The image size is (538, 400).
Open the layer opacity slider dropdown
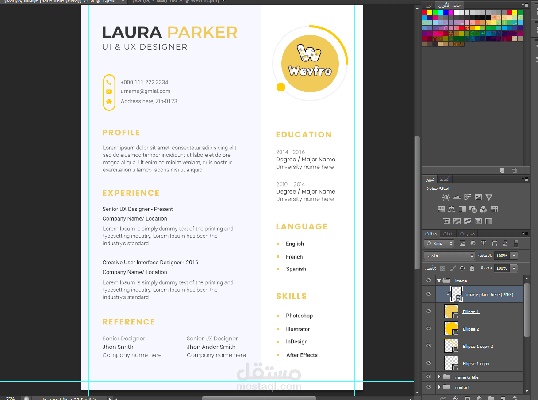tap(514, 256)
